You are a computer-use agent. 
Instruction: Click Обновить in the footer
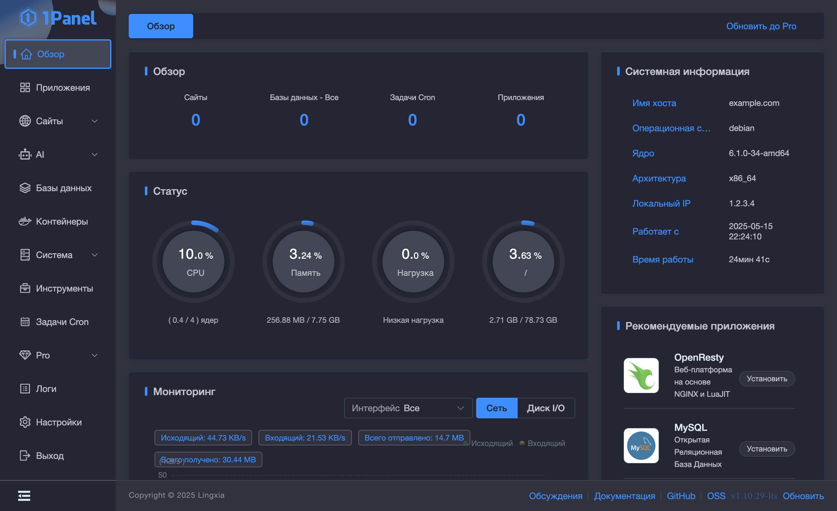point(804,496)
